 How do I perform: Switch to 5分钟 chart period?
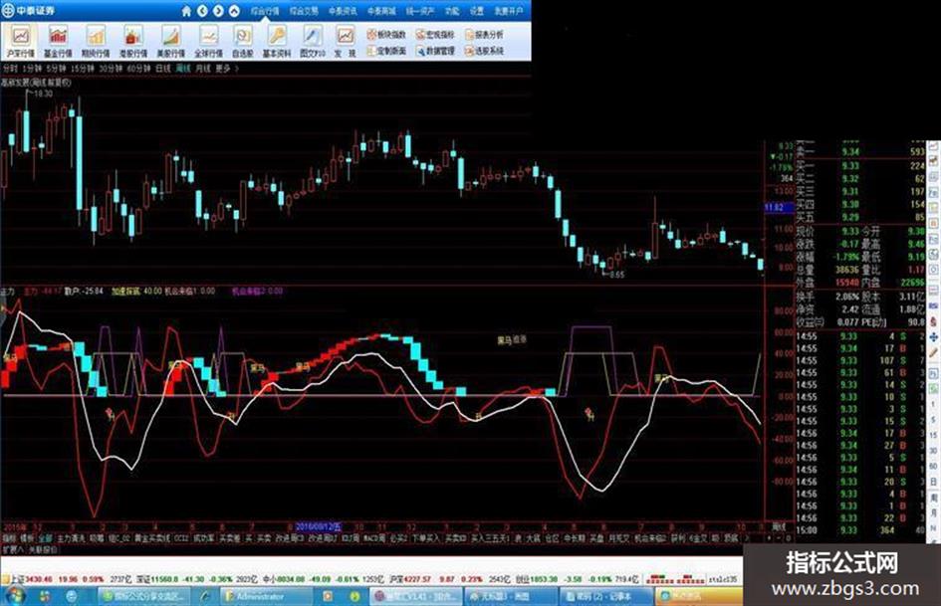pos(56,69)
